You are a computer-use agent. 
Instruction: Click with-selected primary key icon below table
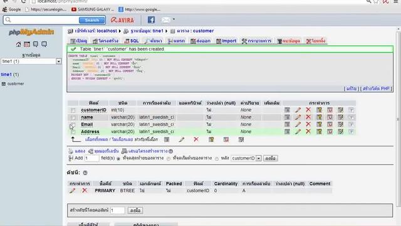(x=211, y=139)
